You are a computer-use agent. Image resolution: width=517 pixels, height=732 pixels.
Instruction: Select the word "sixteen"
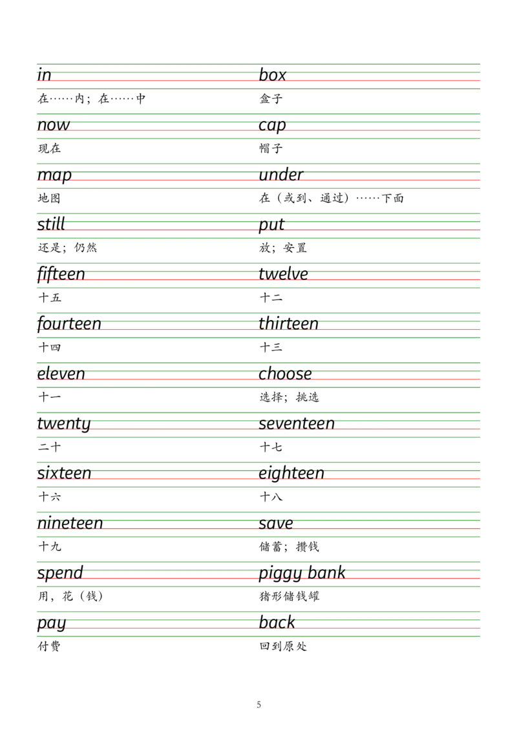click(64, 473)
